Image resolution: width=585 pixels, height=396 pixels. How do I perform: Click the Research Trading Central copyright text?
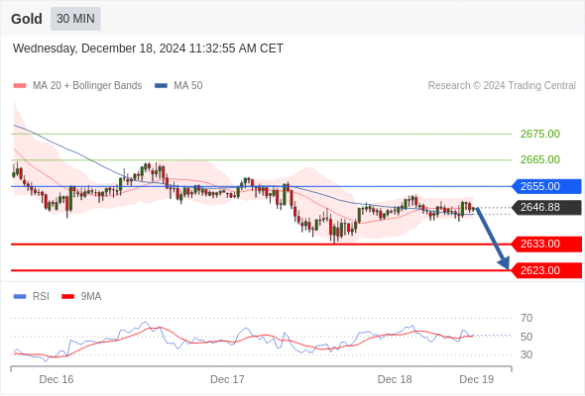click(x=502, y=86)
